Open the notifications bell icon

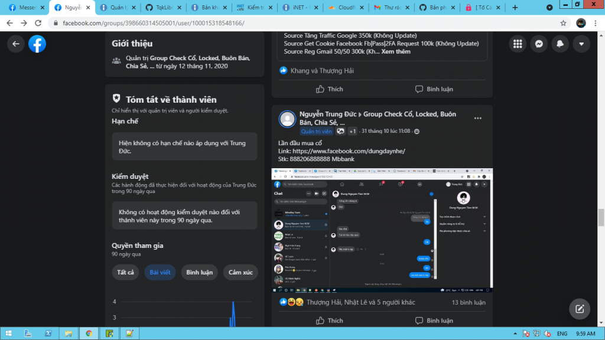(x=560, y=44)
